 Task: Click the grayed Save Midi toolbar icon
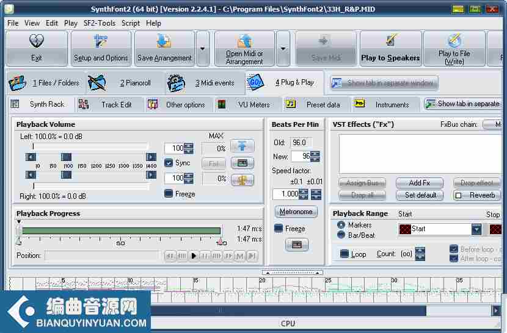point(323,41)
